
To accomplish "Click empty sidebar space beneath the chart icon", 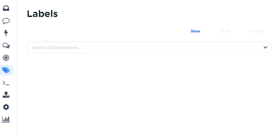I will pos(8,129).
